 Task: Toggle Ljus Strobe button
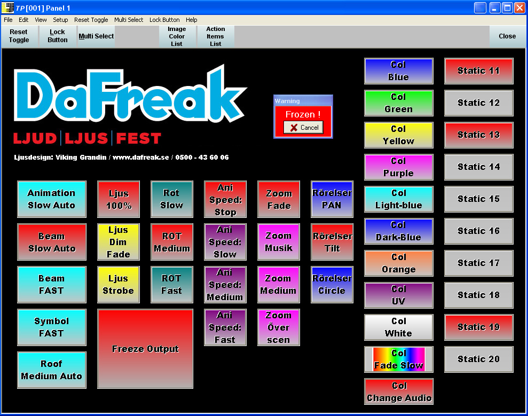tap(119, 285)
